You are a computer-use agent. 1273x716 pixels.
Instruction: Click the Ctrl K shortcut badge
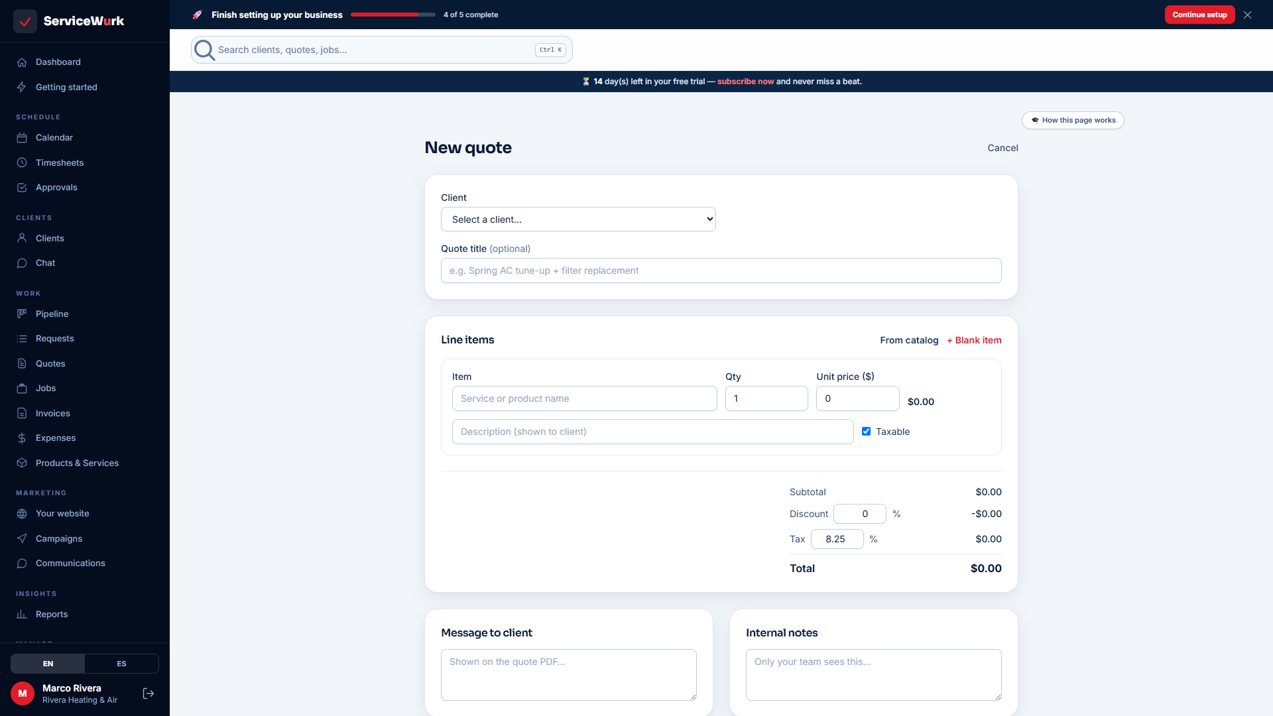tap(550, 50)
